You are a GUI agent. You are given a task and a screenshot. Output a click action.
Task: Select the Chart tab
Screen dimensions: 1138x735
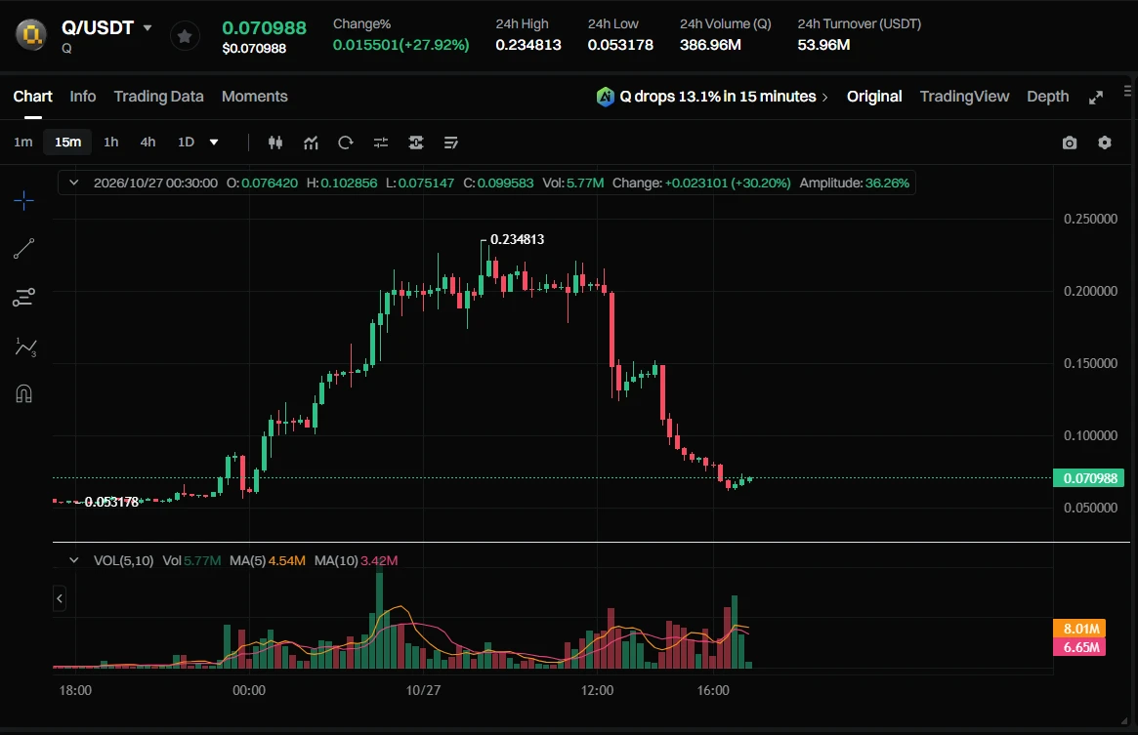click(32, 97)
